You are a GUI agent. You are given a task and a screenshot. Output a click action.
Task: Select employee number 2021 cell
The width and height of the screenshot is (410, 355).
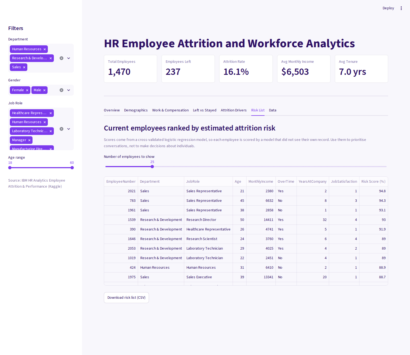click(x=121, y=191)
